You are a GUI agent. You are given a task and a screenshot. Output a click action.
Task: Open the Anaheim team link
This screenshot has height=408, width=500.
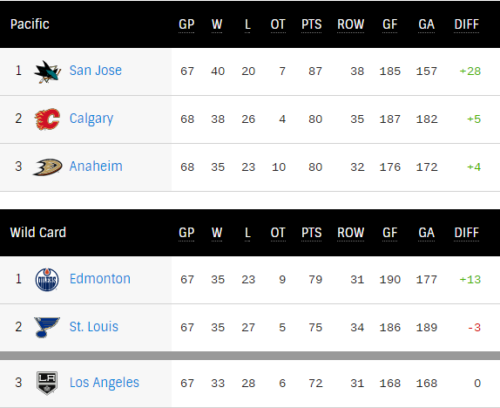[x=96, y=167]
